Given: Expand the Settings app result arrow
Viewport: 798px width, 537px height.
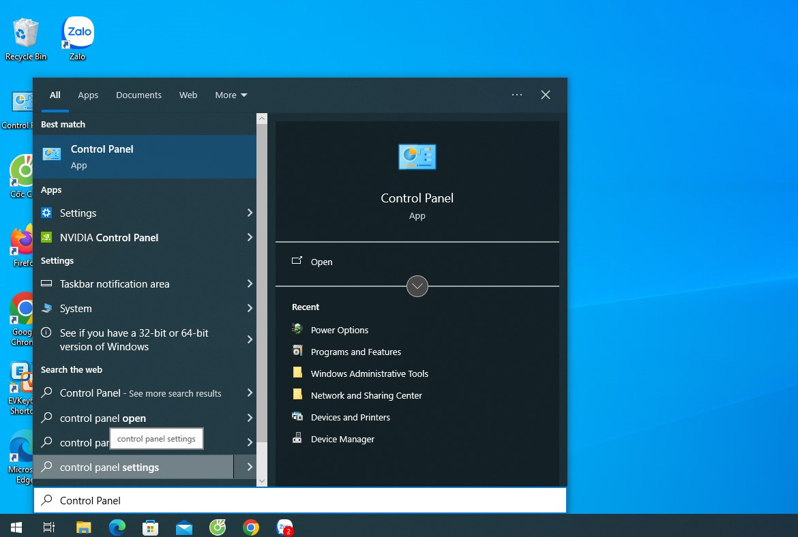Looking at the screenshot, I should coord(250,213).
